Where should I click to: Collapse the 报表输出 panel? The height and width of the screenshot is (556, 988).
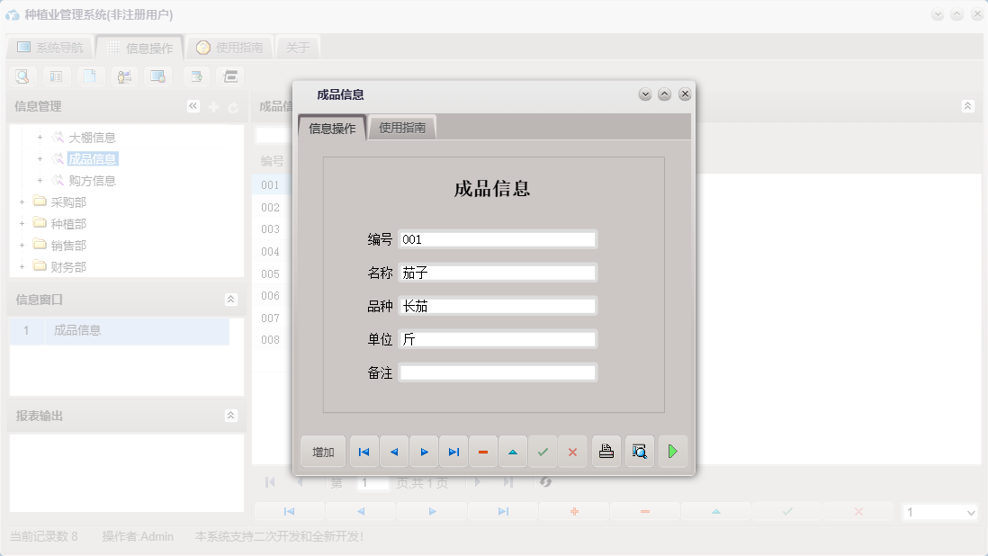pos(232,415)
